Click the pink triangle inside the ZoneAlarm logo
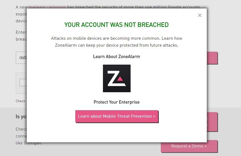Viewport: 241px width, 156px height. click(x=120, y=79)
